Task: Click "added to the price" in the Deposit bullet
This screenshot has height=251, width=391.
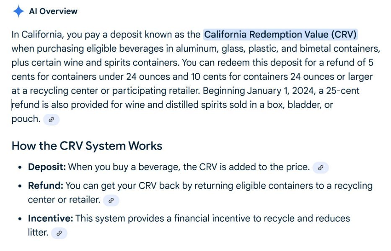Action: pyautogui.click(x=270, y=167)
